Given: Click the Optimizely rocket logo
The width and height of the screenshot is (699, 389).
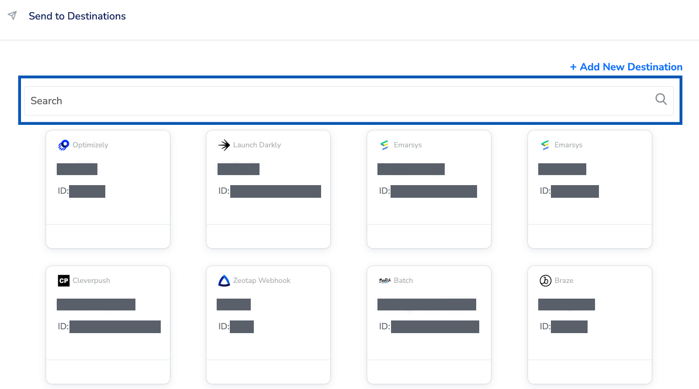Looking at the screenshot, I should [x=64, y=145].
